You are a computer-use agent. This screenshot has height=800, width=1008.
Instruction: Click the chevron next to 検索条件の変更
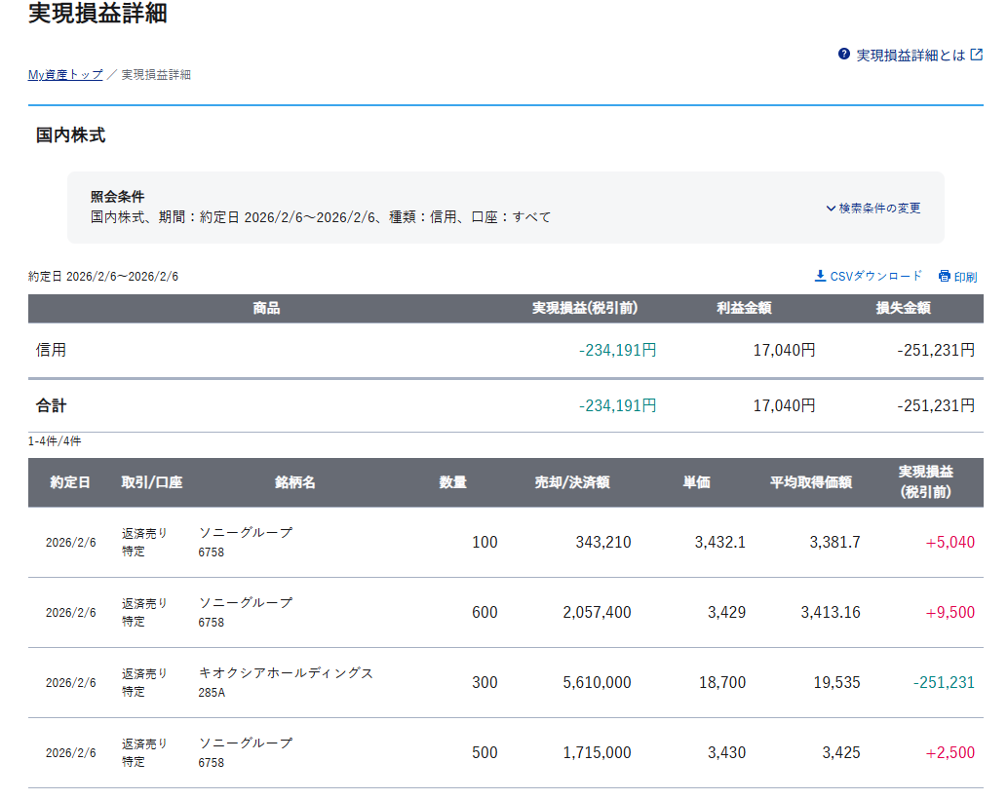(x=831, y=208)
